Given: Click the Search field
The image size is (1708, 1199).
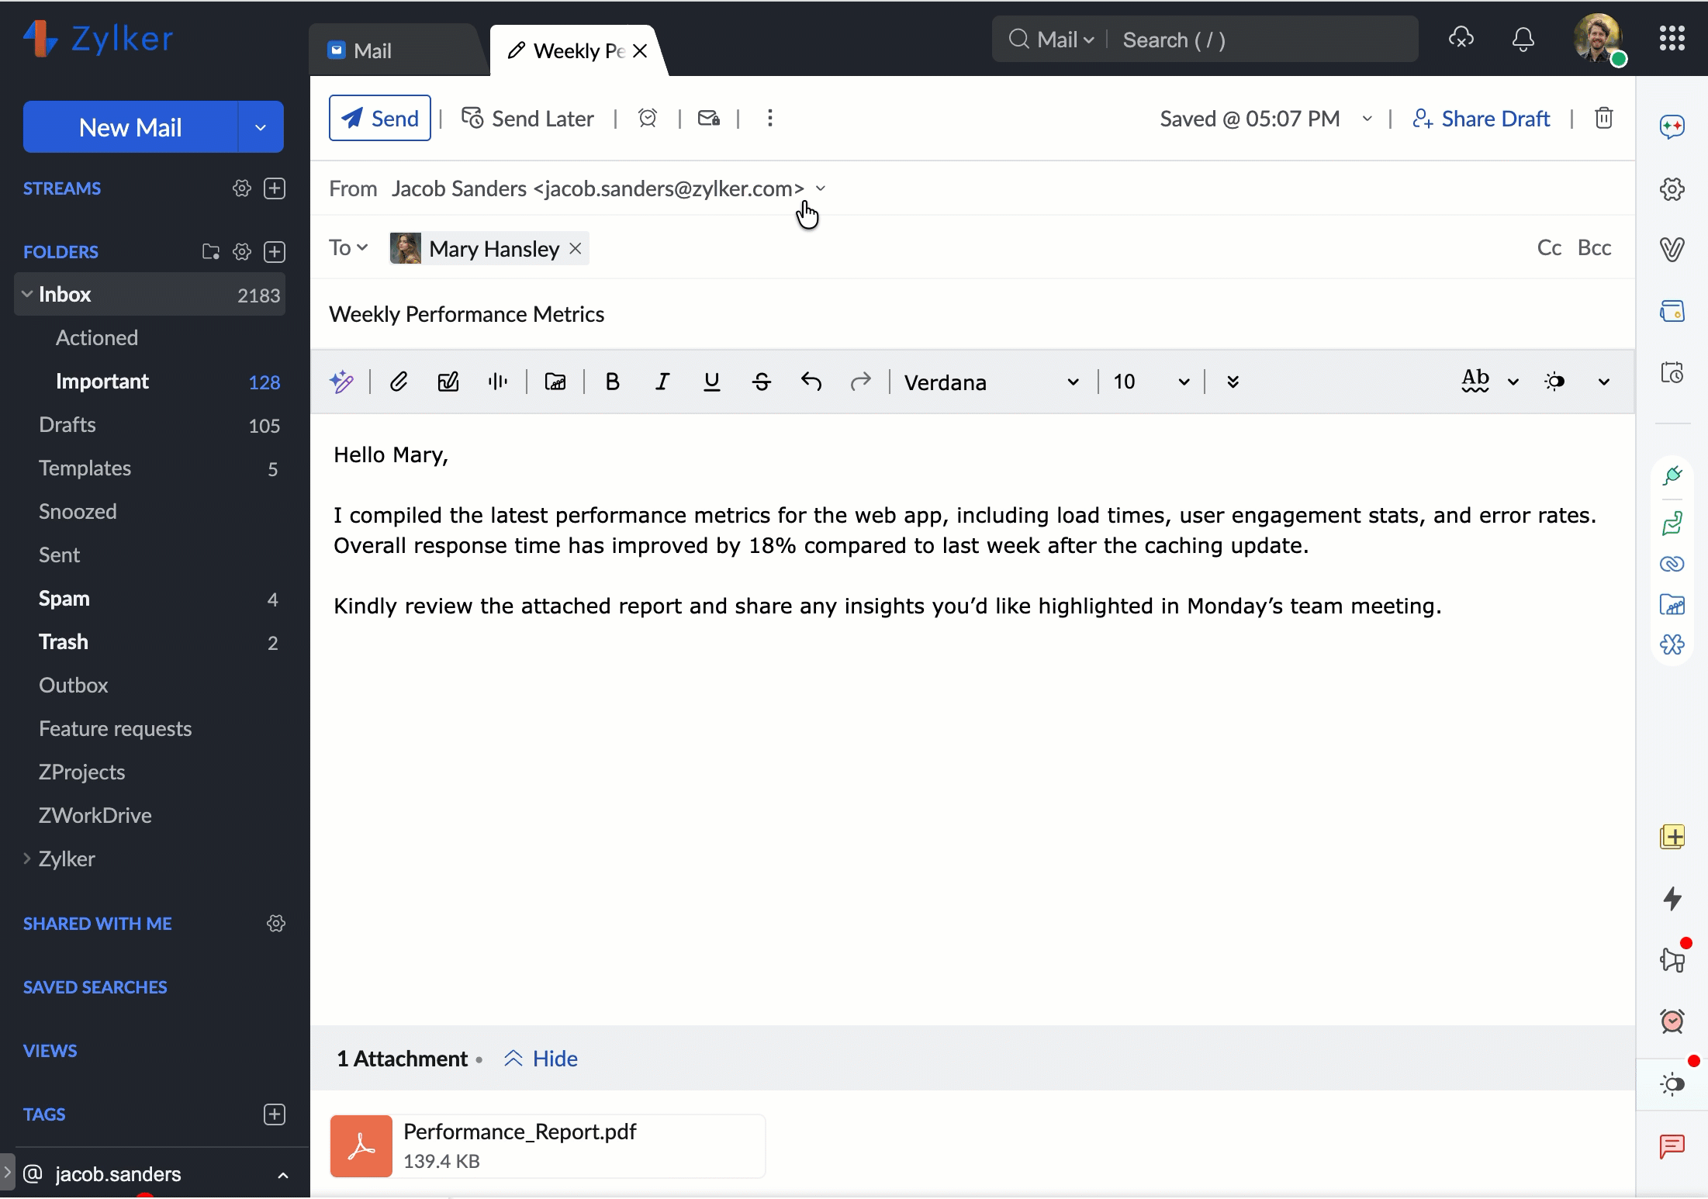Looking at the screenshot, I should [1263, 40].
